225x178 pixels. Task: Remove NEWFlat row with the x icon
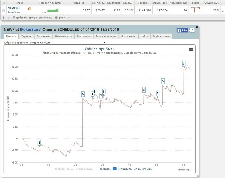click(223, 10)
